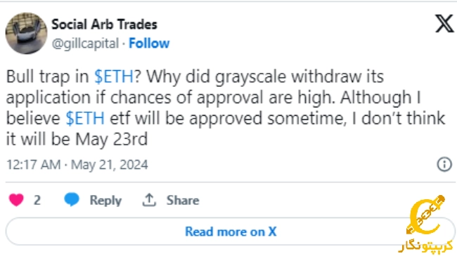
Task: Click the like count number 2
Action: [x=37, y=200]
